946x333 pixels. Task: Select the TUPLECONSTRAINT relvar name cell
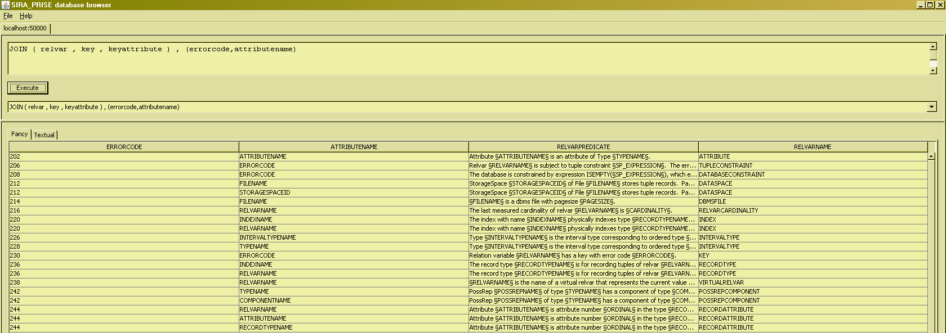(725, 165)
